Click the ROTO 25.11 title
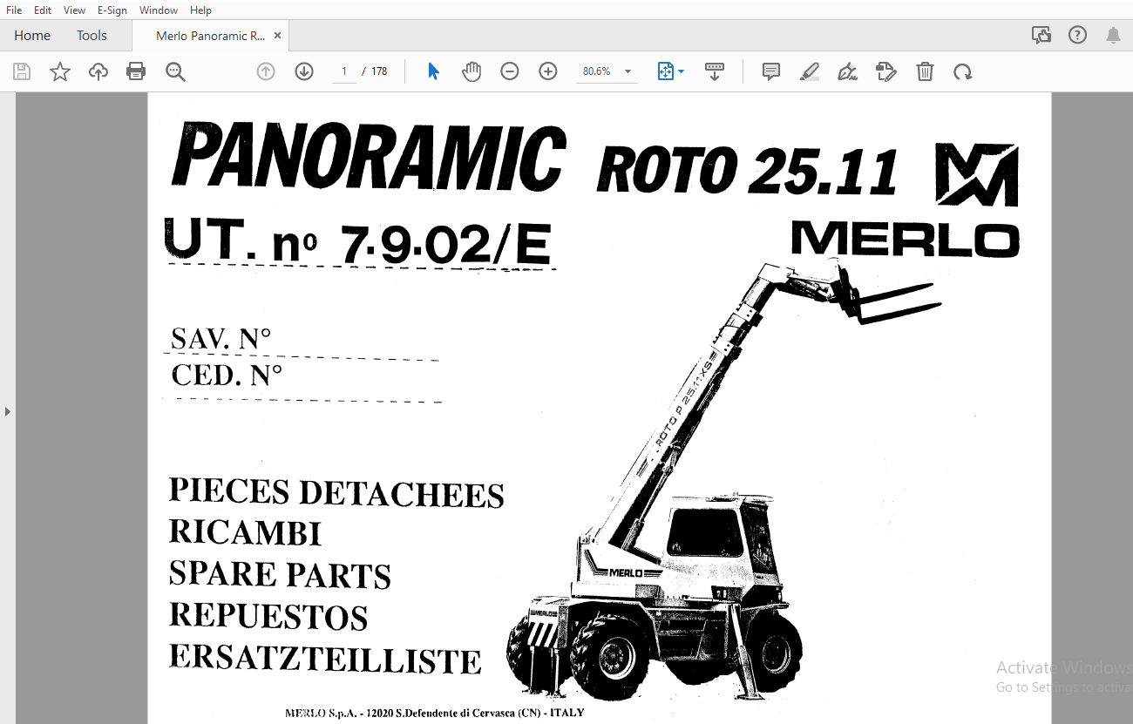The height and width of the screenshot is (724, 1133). click(x=747, y=170)
